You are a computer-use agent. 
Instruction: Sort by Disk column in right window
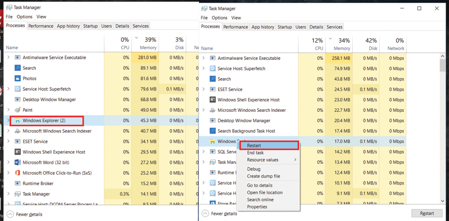point(365,44)
